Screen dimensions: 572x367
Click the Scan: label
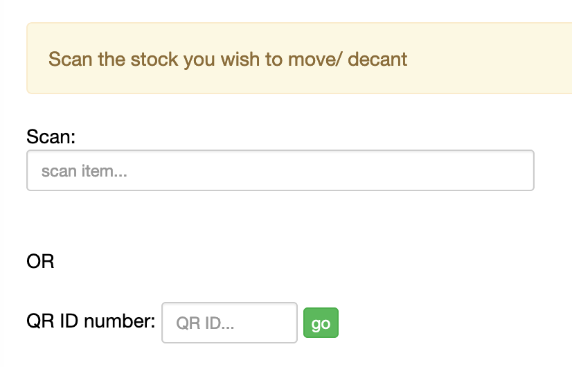click(51, 136)
